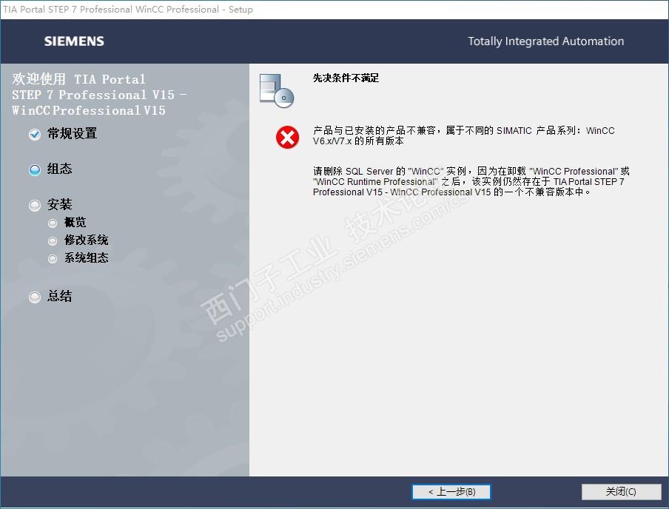
Task: Click the SIEMENS logo in header
Action: pyautogui.click(x=74, y=41)
